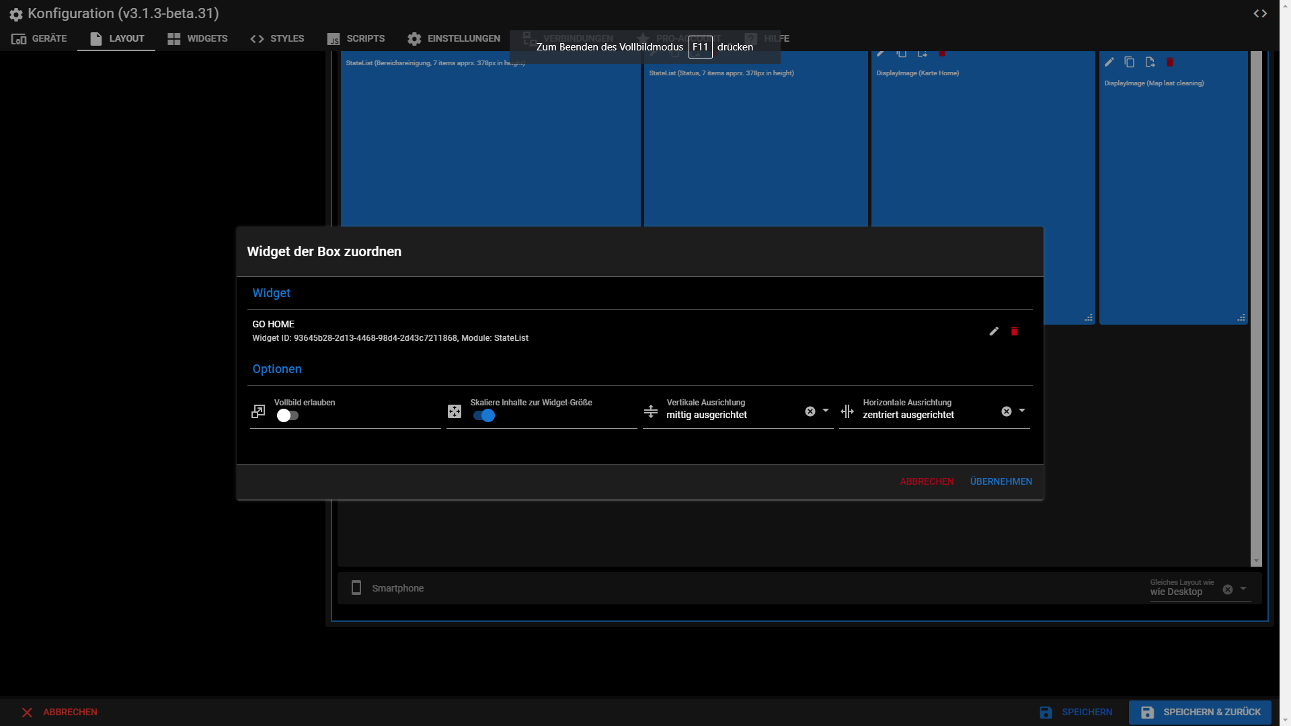Open the GERÄTE tab
The height and width of the screenshot is (726, 1291).
[39, 38]
